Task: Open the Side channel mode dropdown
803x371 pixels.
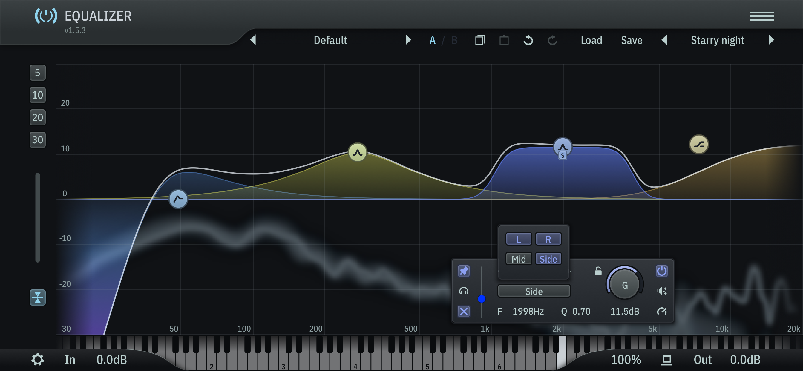Action: 534,291
